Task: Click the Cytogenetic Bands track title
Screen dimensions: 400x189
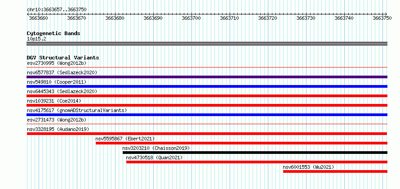Action: [53, 33]
